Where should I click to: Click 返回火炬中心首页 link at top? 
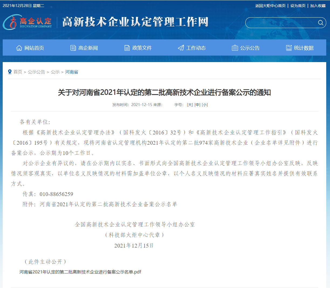pos(270,6)
